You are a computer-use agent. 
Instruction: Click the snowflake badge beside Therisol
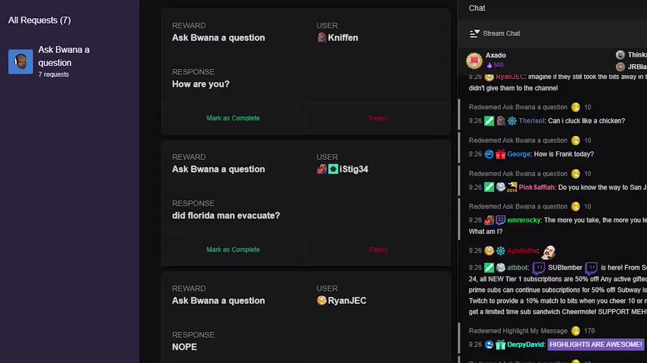(512, 121)
